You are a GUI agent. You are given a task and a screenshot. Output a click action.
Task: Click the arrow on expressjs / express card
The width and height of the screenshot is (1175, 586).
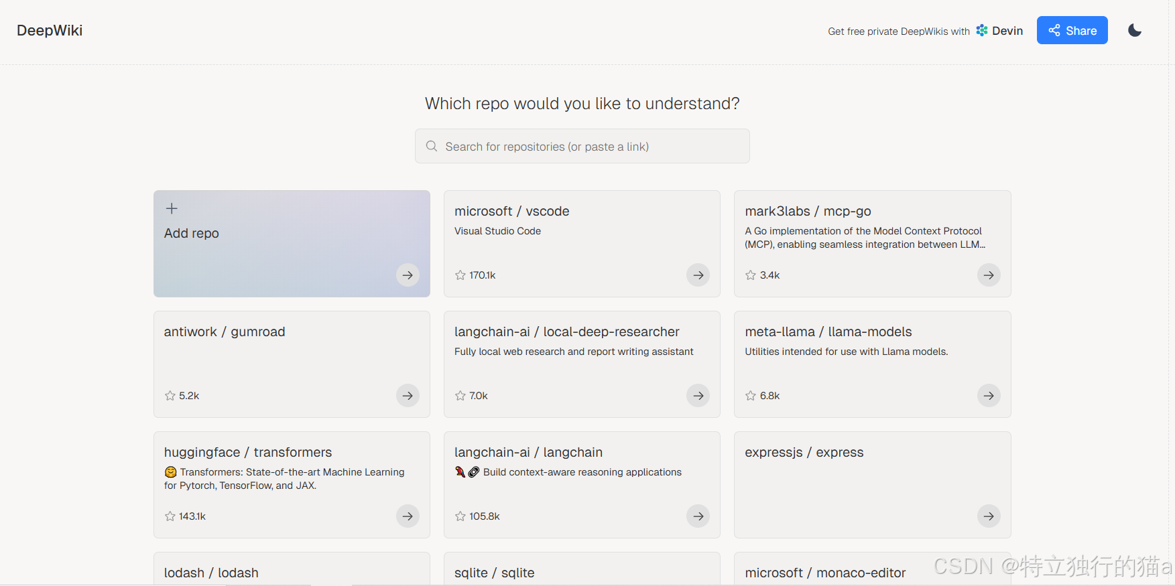pyautogui.click(x=989, y=516)
